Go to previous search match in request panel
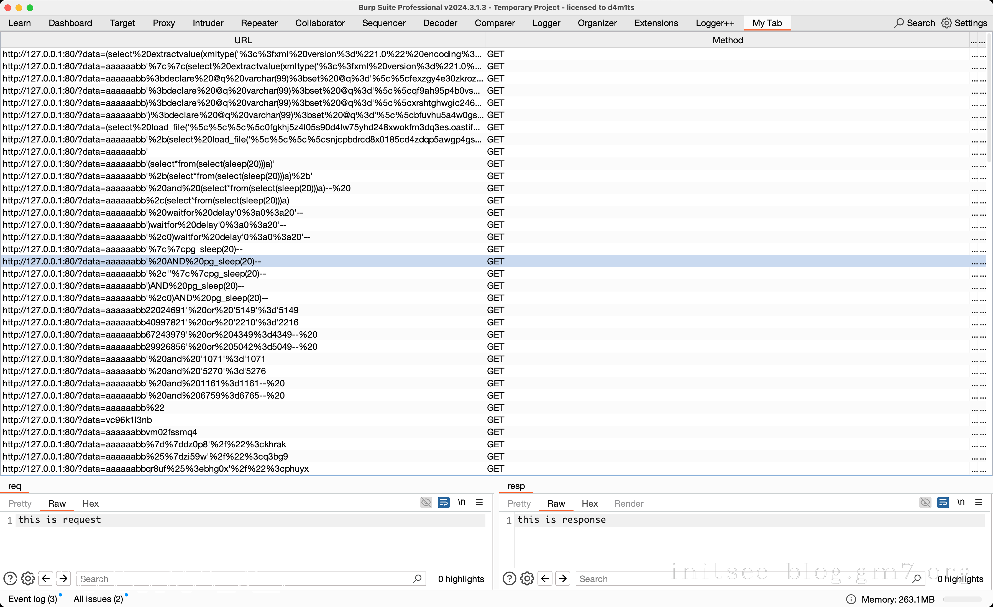 tap(45, 579)
